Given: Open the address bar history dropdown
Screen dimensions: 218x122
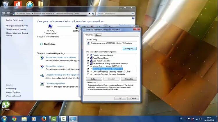Looking at the screenshot, I should 90,13.
